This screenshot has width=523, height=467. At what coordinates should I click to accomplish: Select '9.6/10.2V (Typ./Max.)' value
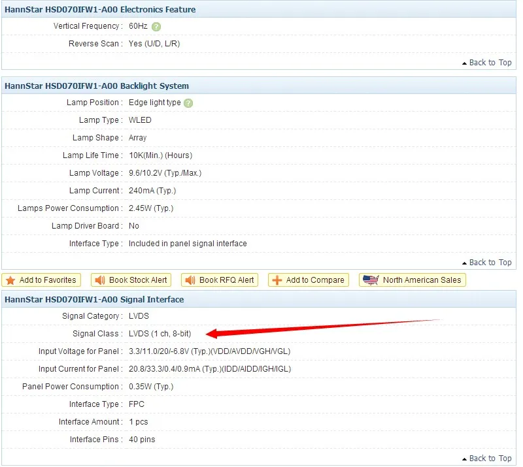pyautogui.click(x=165, y=173)
